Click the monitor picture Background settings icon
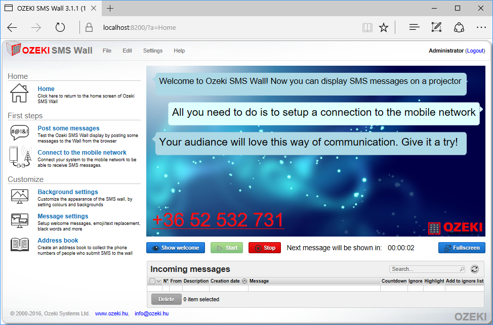The image size is (493, 325). pyautogui.click(x=20, y=196)
